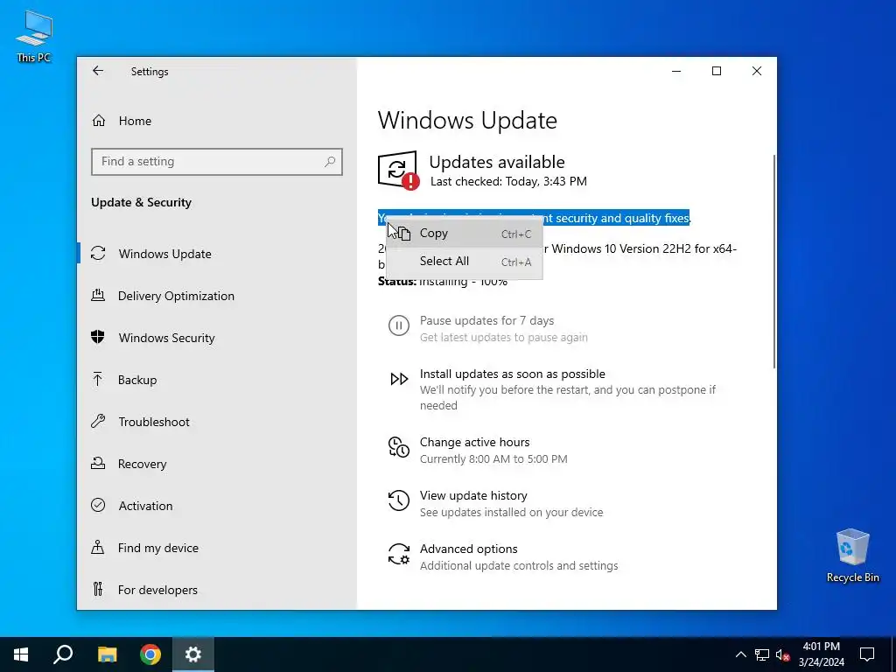Go to Settings Home
The image size is (896, 672).
tap(217, 121)
